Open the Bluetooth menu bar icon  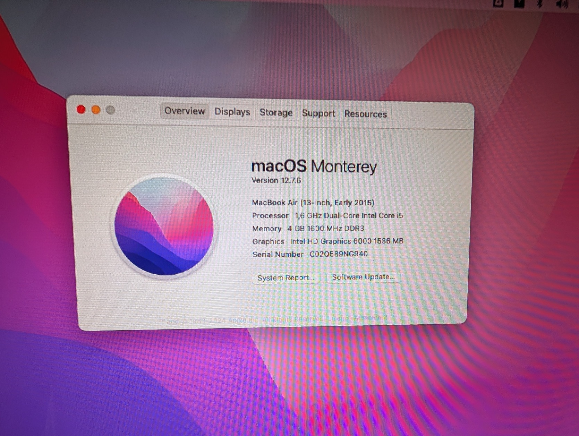539,4
